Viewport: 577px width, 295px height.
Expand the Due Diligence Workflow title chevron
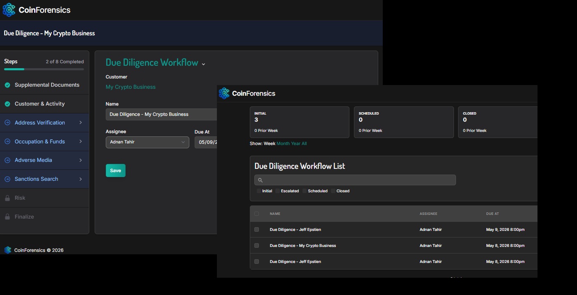pyautogui.click(x=203, y=64)
